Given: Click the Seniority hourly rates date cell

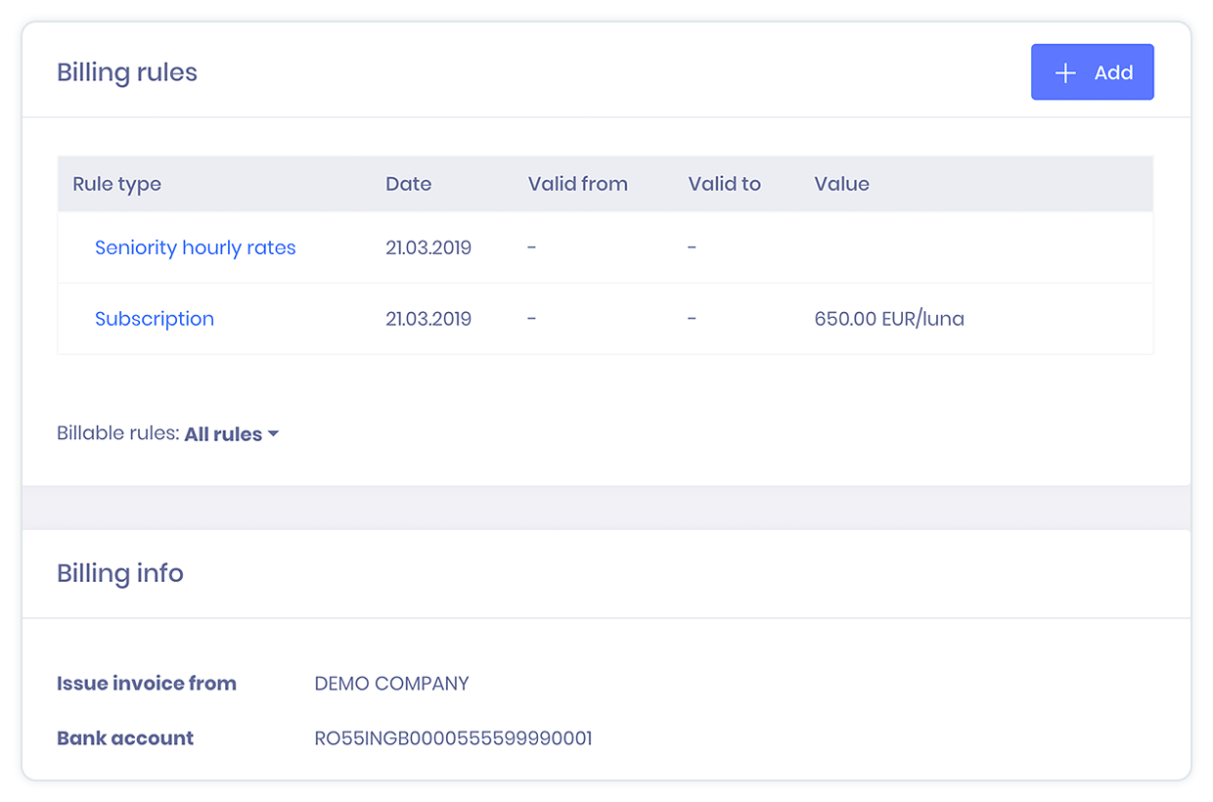Looking at the screenshot, I should tap(428, 248).
